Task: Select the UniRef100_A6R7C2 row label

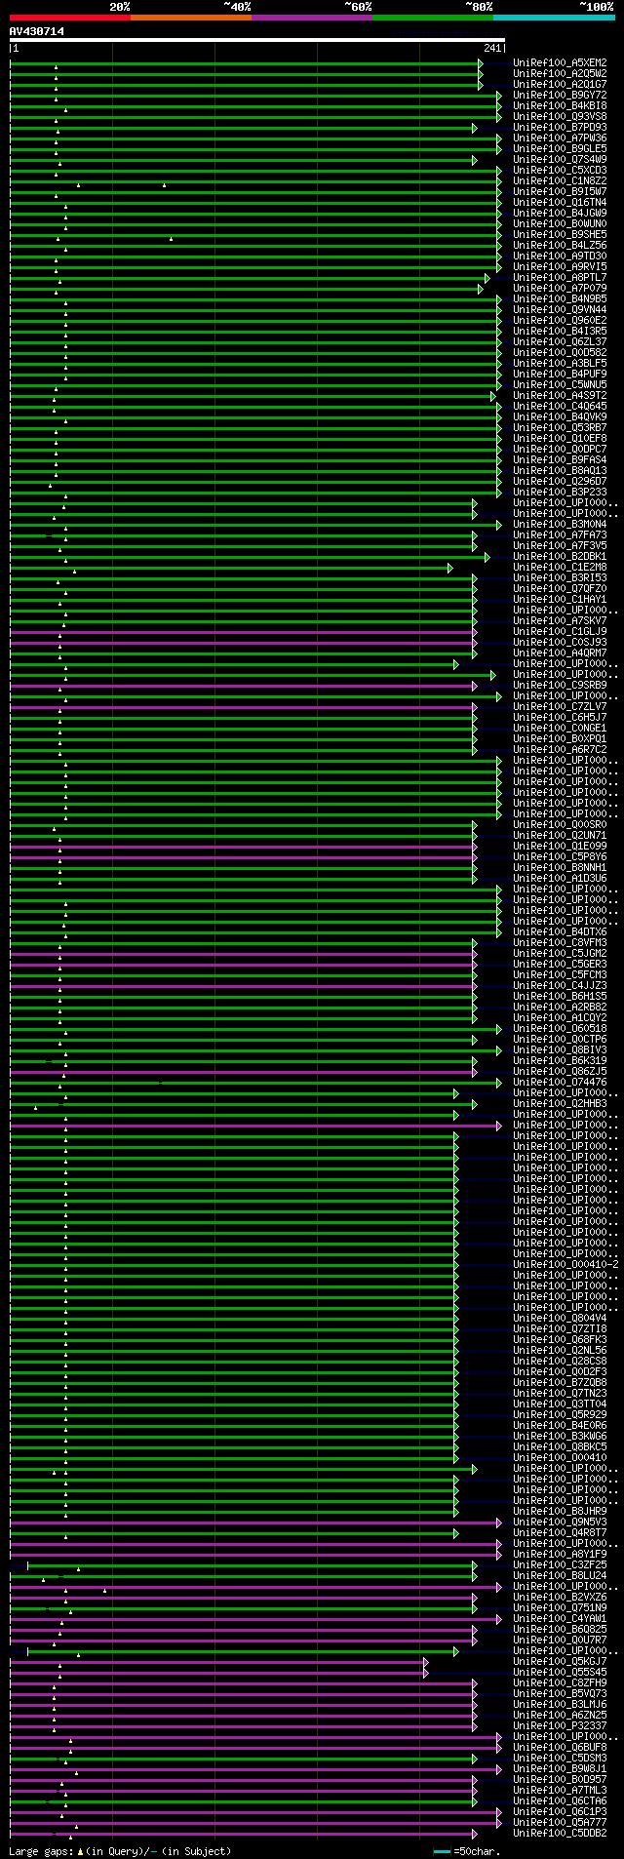Action: pyautogui.click(x=560, y=749)
